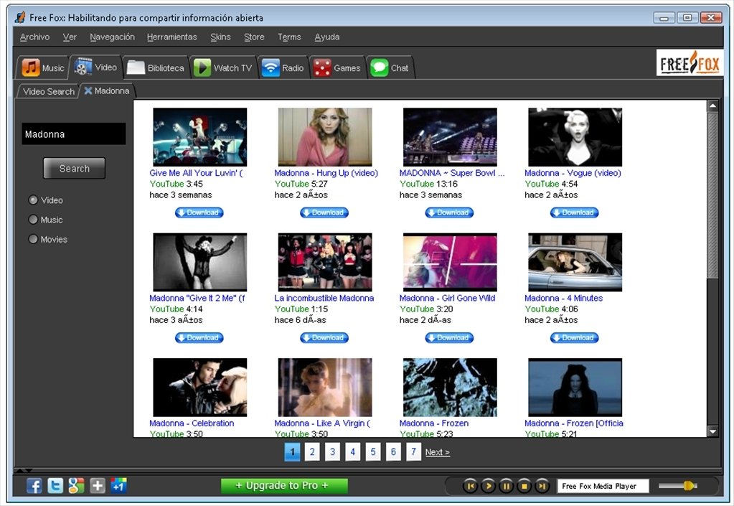Go to Next results page

pos(437,452)
